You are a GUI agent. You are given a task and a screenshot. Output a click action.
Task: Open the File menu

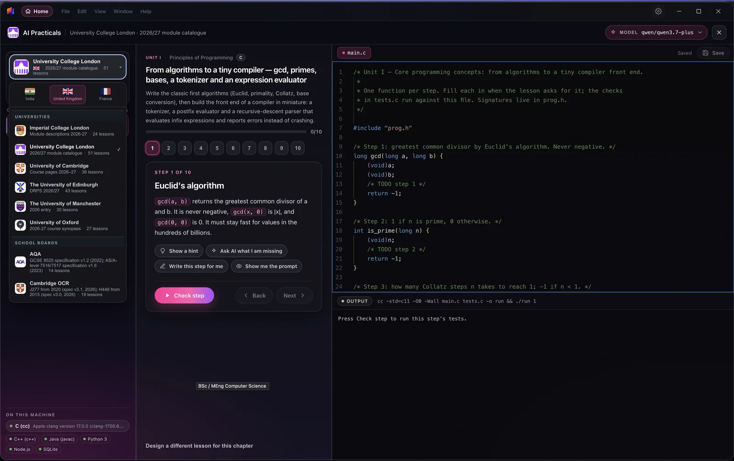[66, 11]
